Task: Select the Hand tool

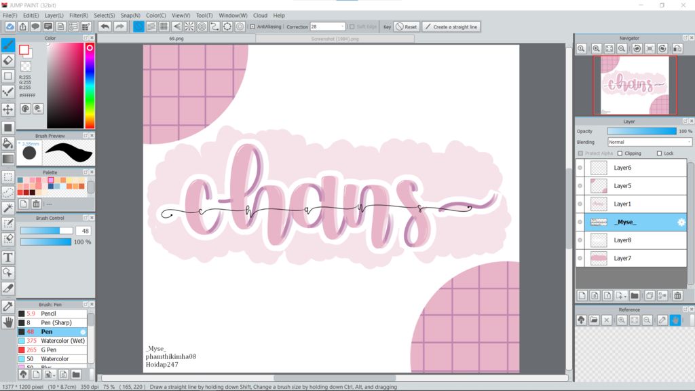Action: point(8,322)
